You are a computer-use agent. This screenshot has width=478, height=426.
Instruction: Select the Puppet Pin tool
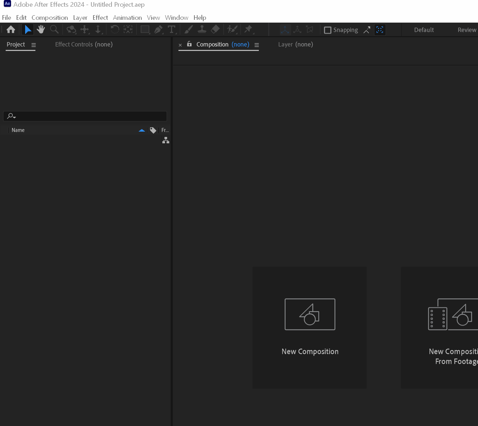(249, 29)
